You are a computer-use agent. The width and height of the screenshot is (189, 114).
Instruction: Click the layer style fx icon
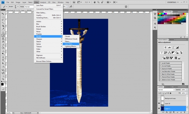tap(167, 112)
